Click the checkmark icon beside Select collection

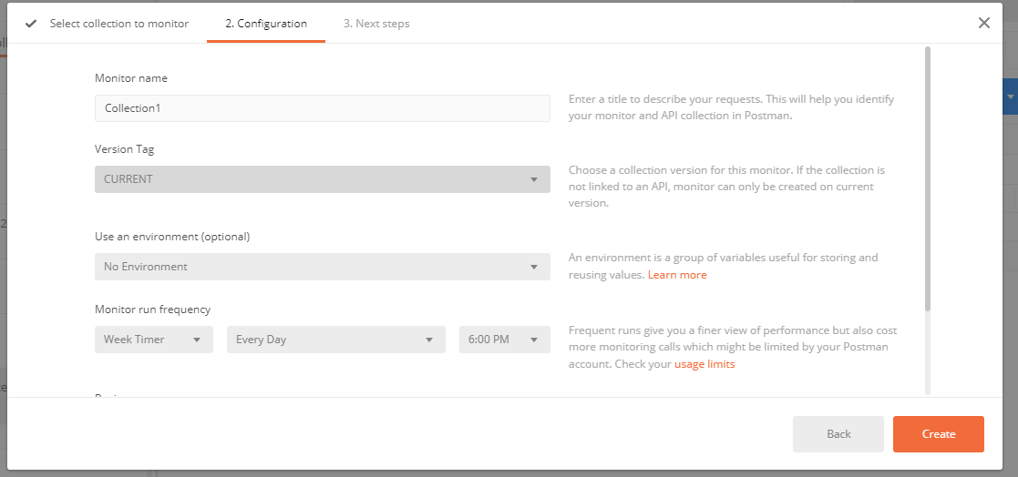30,24
